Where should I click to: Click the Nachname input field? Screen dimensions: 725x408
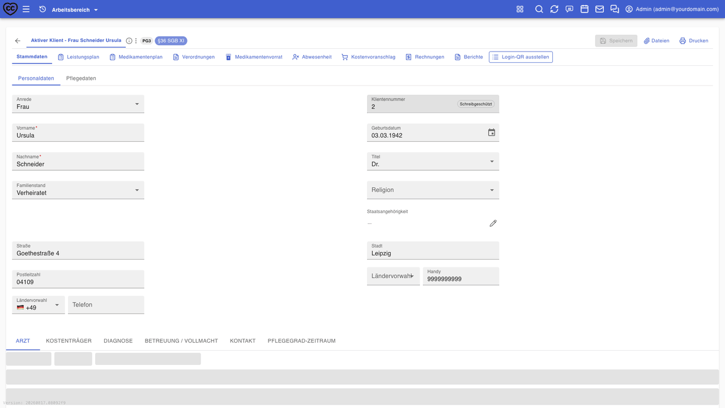coord(78,161)
